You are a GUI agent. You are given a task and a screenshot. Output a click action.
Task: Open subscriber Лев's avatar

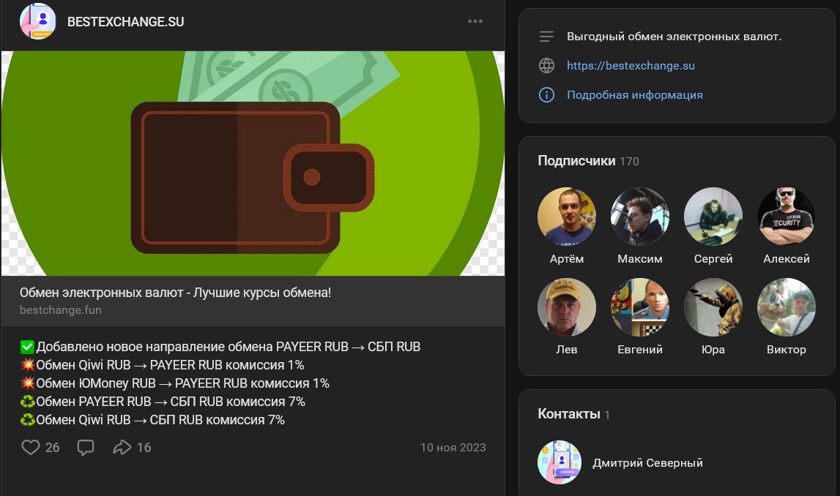(567, 307)
